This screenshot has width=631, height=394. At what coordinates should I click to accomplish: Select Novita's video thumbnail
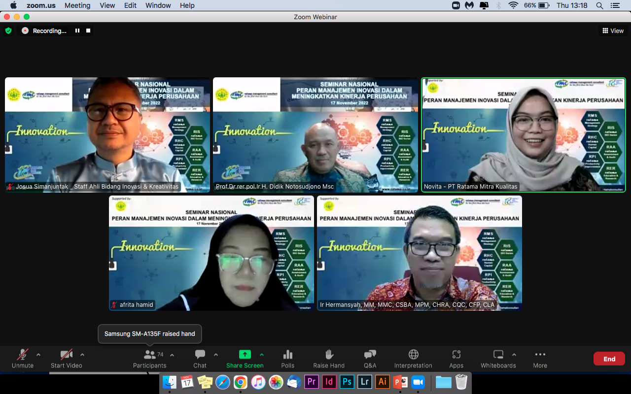click(523, 134)
